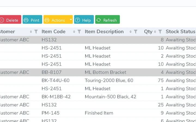The width and height of the screenshot is (196, 122).
Task: Select the quantity 4 cell
Action: 162,72
